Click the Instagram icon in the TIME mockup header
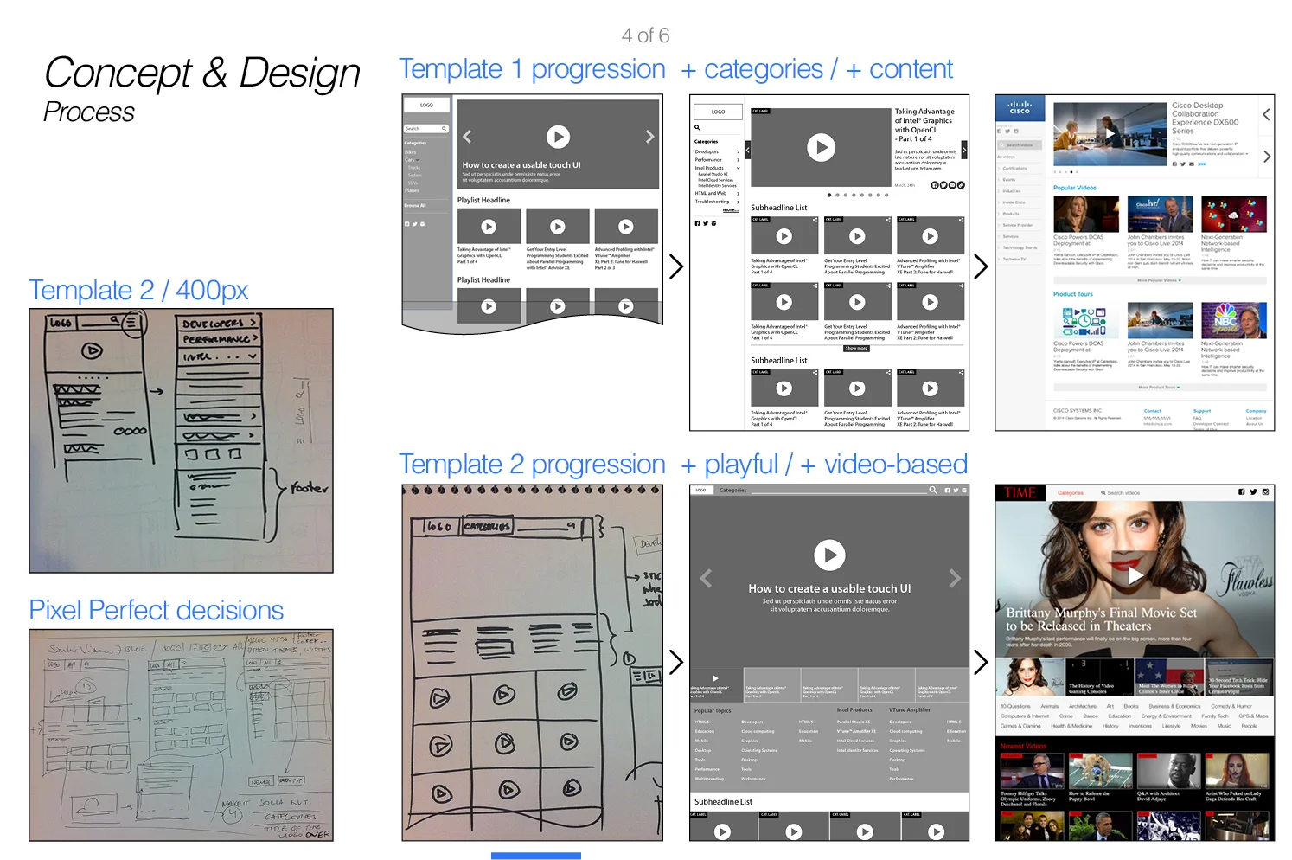 pos(1265,492)
